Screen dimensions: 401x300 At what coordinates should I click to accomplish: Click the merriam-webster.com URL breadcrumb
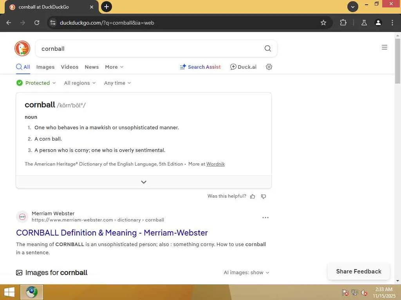(x=98, y=220)
